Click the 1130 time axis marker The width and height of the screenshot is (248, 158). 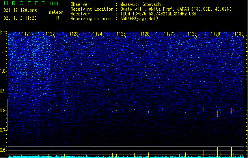coord(239,34)
